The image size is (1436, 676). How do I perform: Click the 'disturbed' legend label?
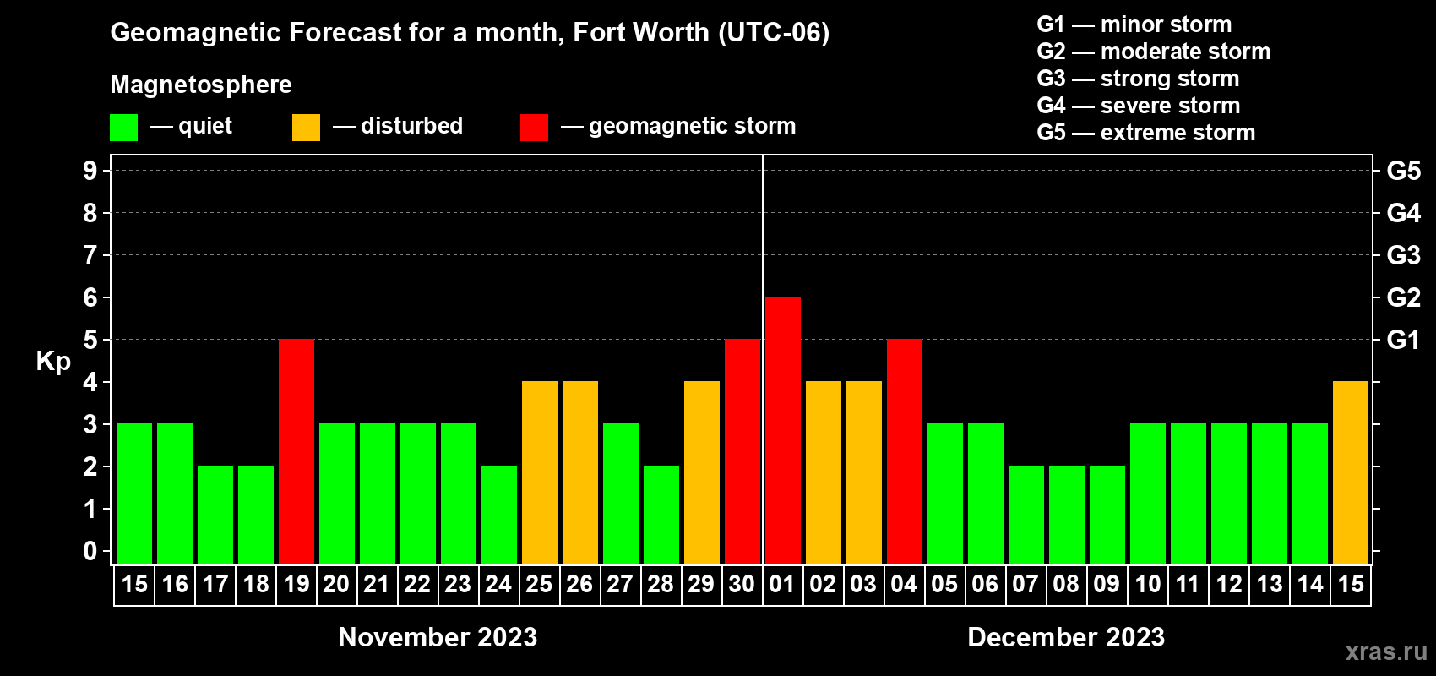[412, 126]
